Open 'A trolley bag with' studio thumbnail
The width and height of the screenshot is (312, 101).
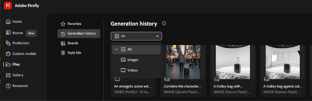(x=233, y=62)
